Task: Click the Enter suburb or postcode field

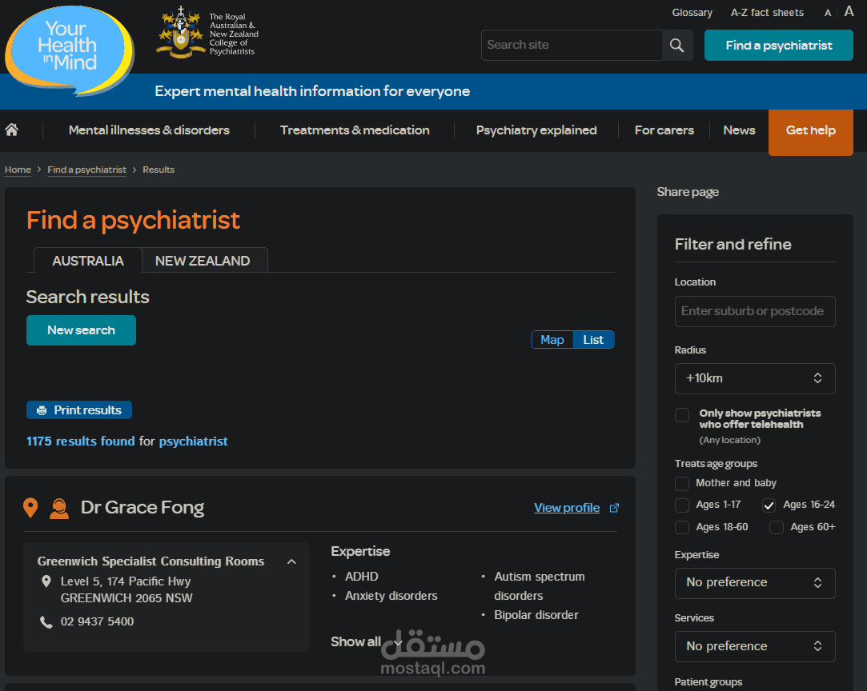Action: point(755,312)
